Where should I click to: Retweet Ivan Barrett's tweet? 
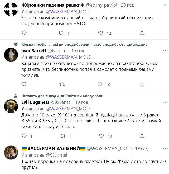tap(62, 84)
